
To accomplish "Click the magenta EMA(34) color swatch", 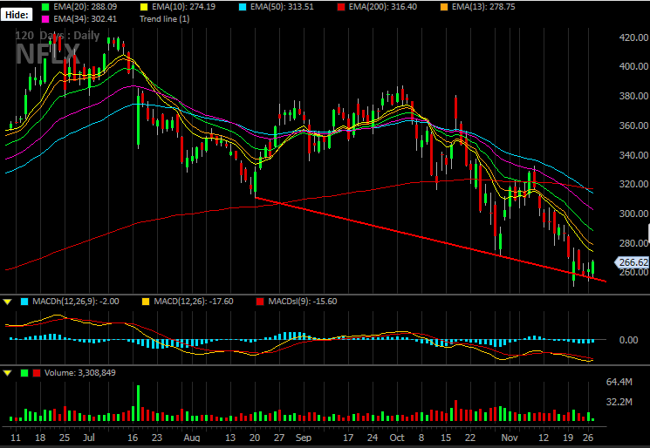I will [45, 19].
